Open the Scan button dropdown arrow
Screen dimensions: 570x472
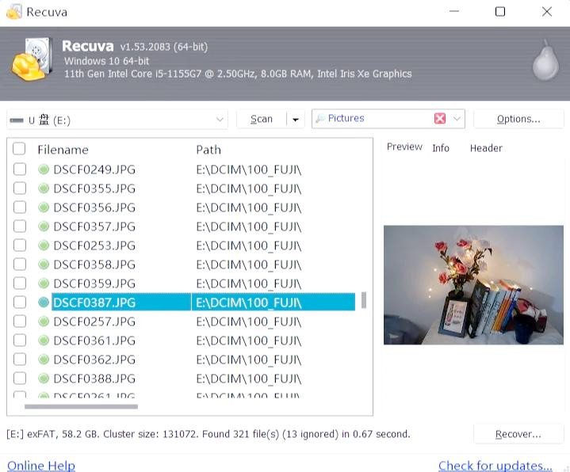(296, 120)
